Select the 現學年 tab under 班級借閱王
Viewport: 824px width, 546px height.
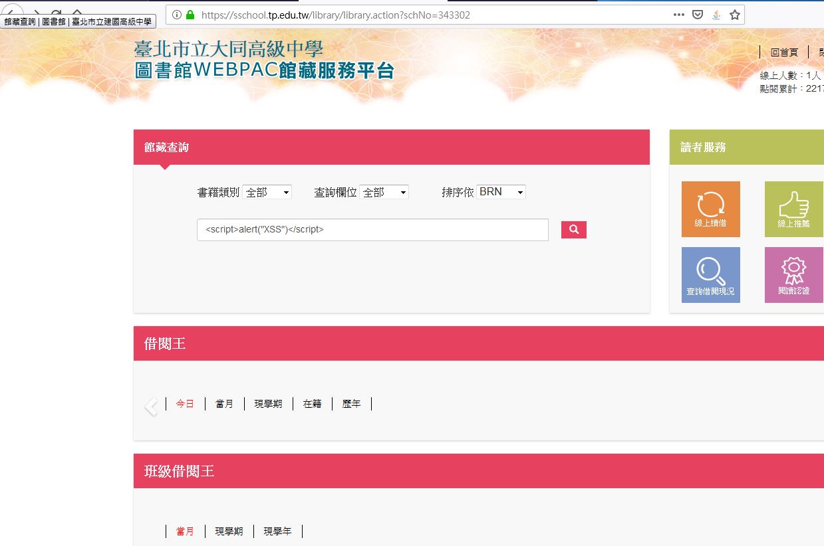coord(277,531)
